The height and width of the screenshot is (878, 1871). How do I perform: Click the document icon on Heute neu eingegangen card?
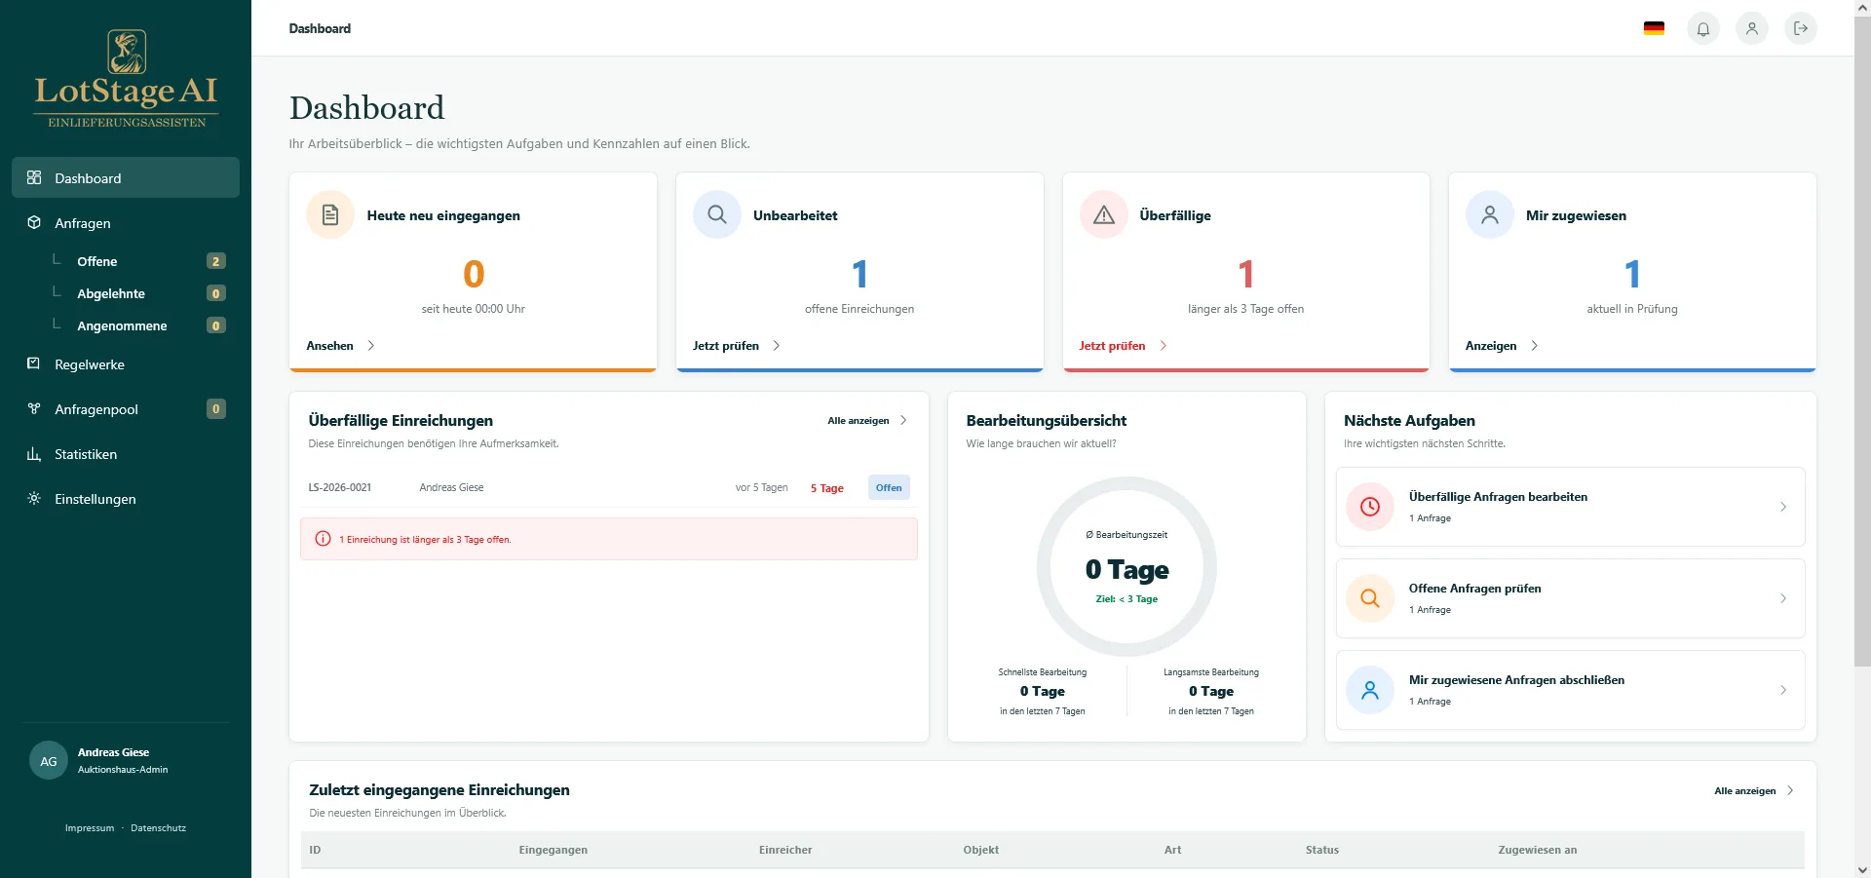pos(330,214)
